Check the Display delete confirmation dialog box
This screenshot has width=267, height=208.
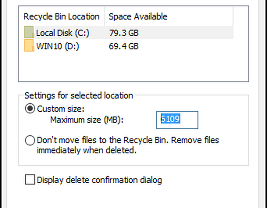point(30,180)
